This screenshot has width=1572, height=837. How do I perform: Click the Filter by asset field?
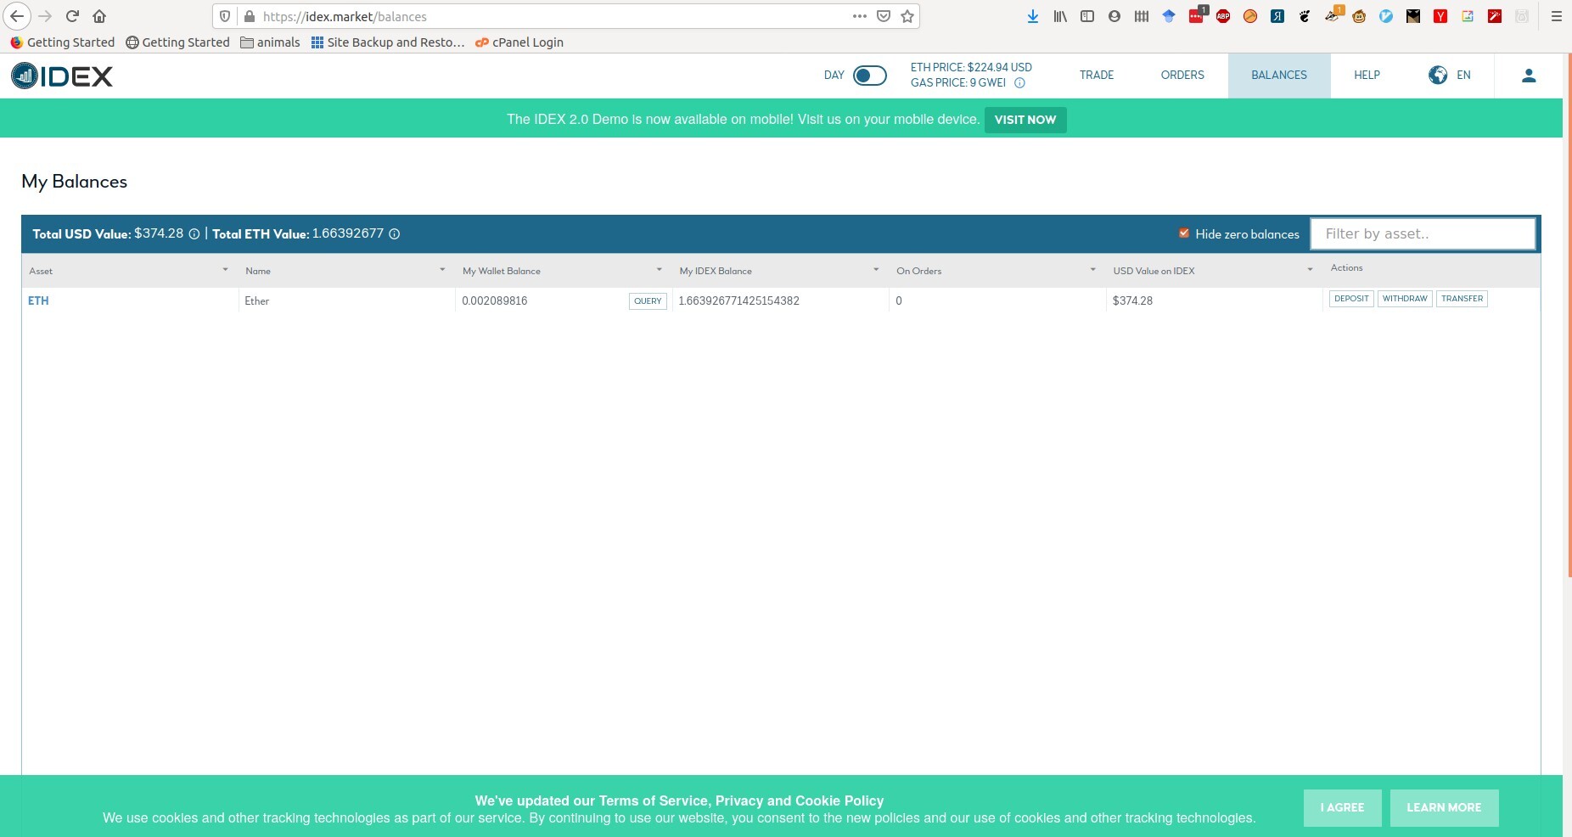tap(1423, 234)
